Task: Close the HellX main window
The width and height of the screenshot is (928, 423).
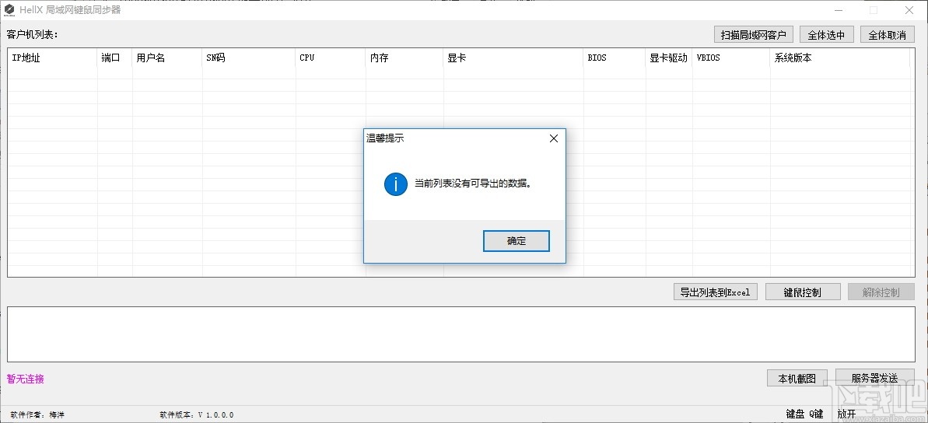Action: point(909,10)
